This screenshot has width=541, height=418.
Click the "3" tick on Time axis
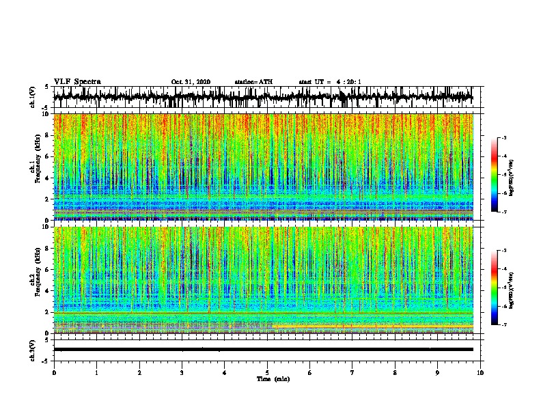(x=182, y=373)
